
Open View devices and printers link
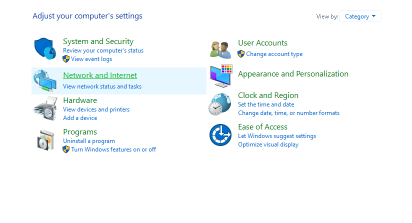point(96,109)
